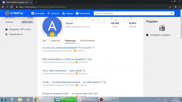Switch to the Открытые tab

point(55,41)
